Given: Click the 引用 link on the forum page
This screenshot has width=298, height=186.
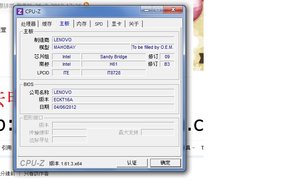Looking at the screenshot, I should [x=6, y=148].
